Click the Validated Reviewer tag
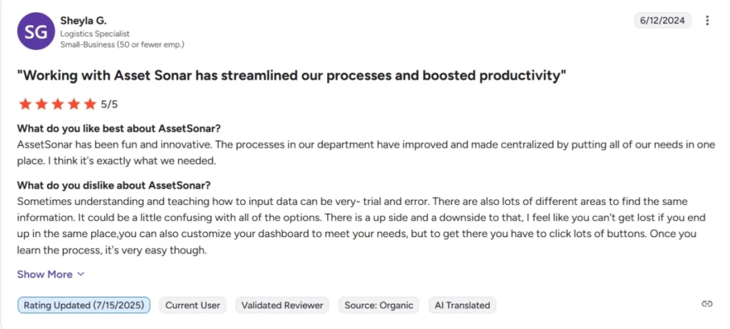Image resolution: width=730 pixels, height=329 pixels. (x=282, y=305)
